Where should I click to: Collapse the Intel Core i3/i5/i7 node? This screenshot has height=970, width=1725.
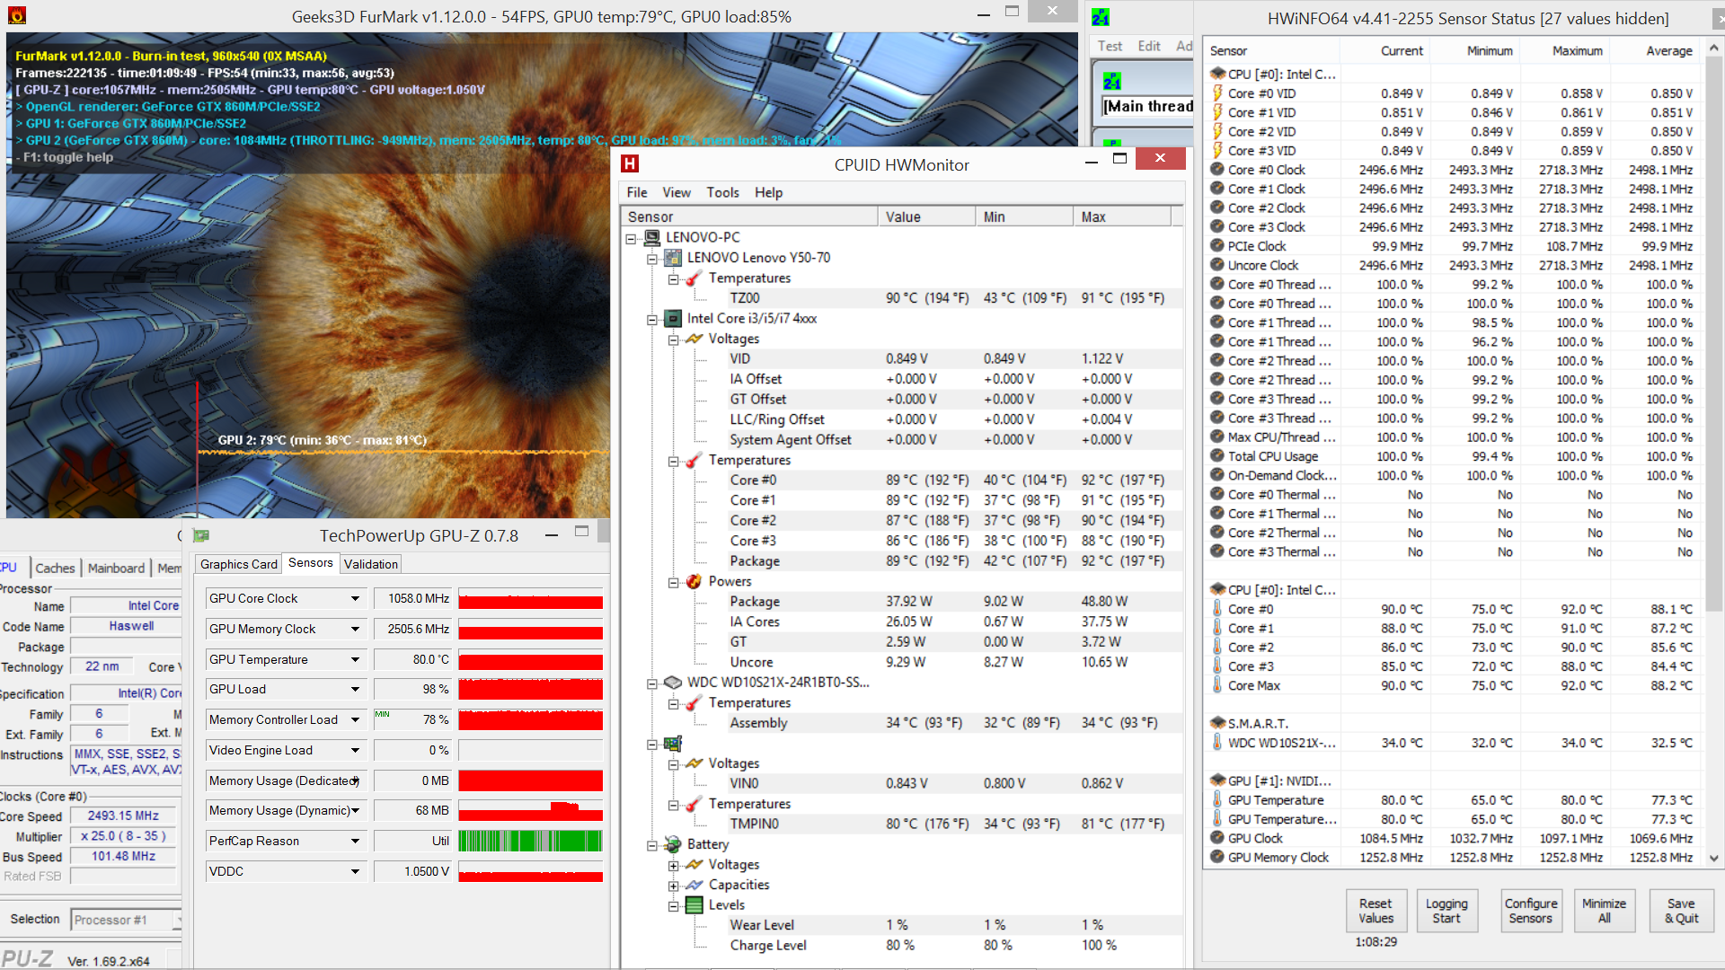[x=652, y=319]
